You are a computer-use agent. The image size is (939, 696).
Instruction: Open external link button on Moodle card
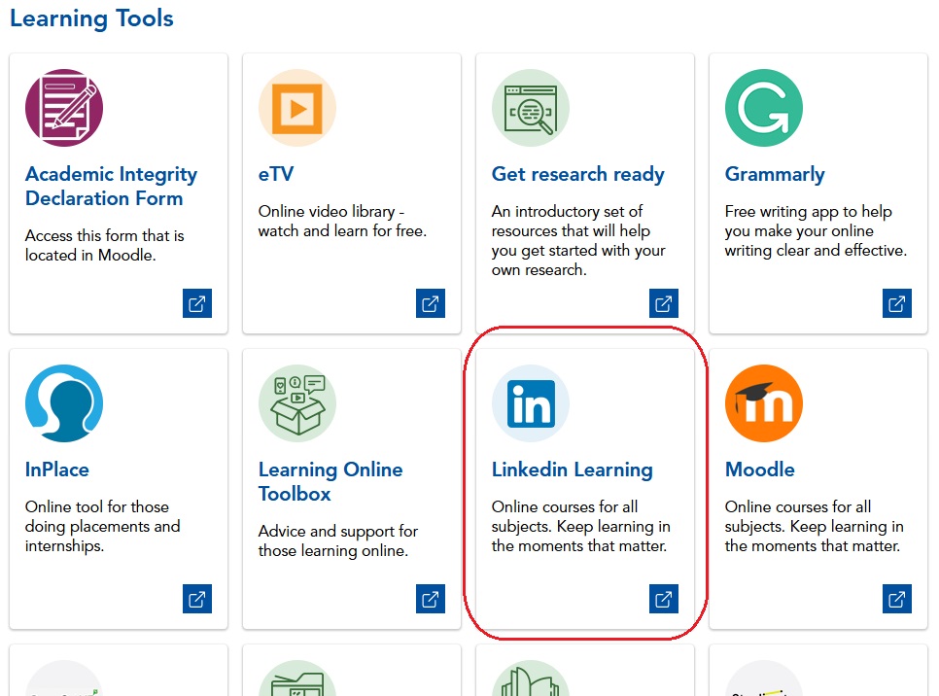[897, 599]
